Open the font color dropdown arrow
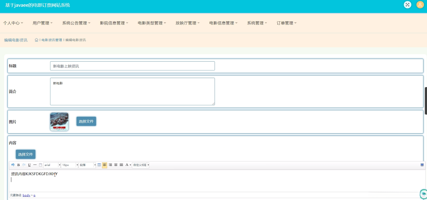Image resolution: width=427 pixels, height=200 pixels. (130, 165)
